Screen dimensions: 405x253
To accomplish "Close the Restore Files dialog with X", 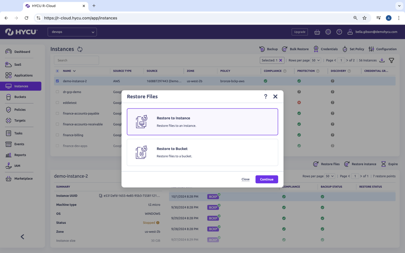I will (275, 96).
